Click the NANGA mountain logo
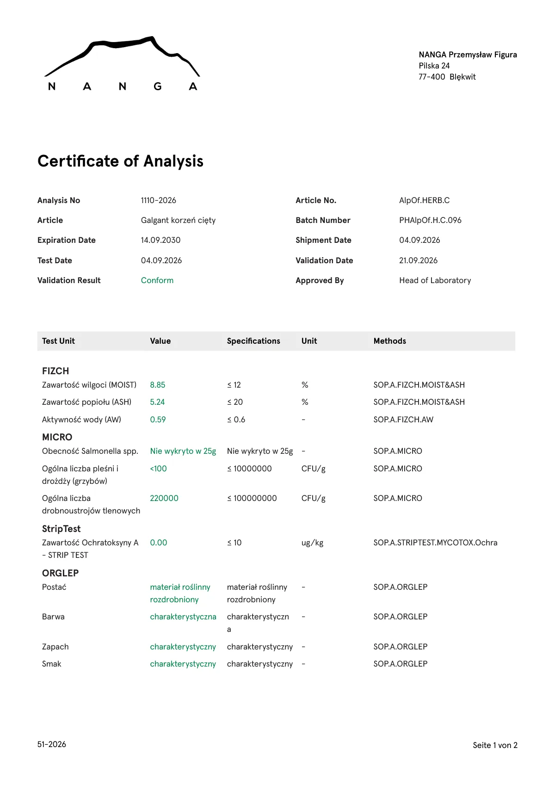 tap(122, 63)
